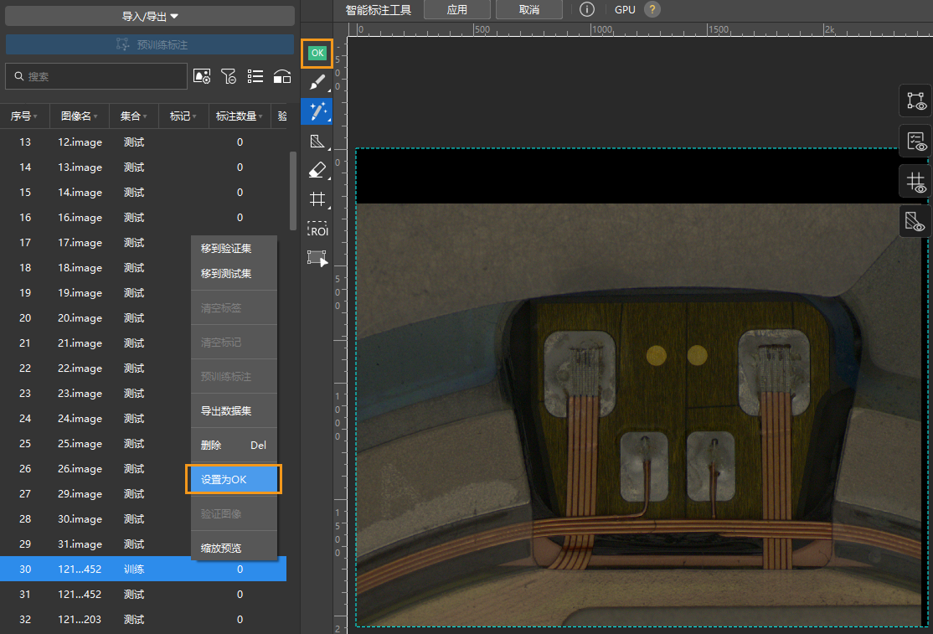Select row 16 named 16.image
Viewport: 933px width, 634px height.
(x=143, y=218)
